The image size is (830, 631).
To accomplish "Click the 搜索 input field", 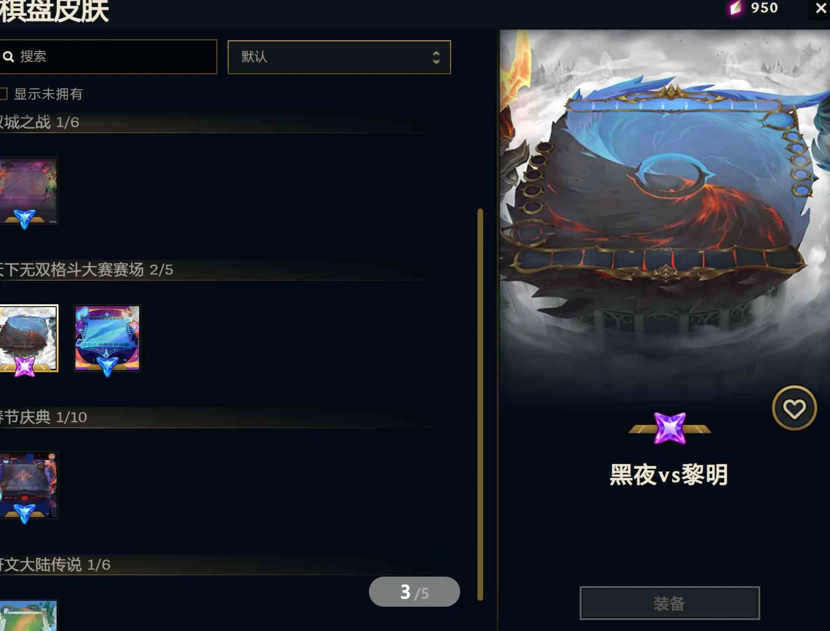I will coord(108,57).
